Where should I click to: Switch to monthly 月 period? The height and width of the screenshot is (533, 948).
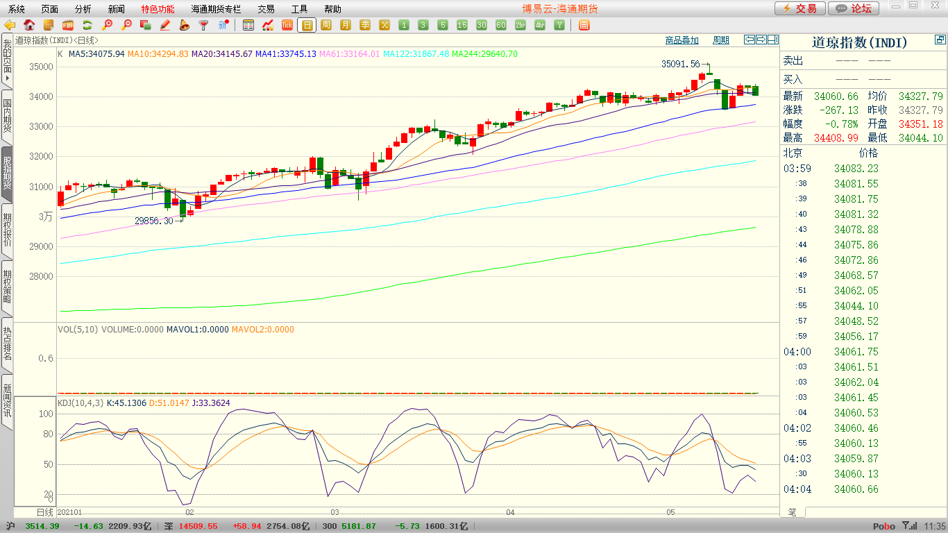(346, 26)
